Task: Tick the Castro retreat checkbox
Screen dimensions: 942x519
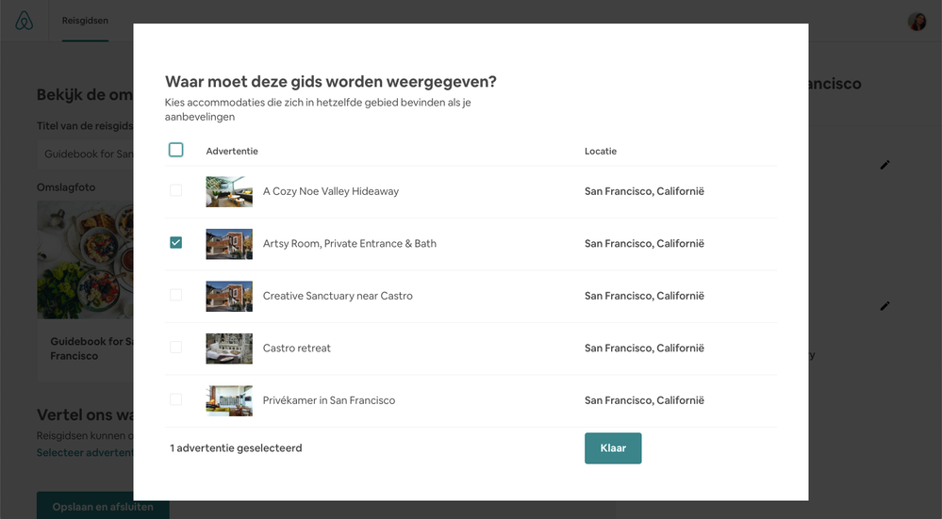Action: (x=175, y=348)
